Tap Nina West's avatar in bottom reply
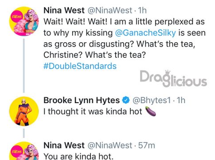Image resolution: width=215 pixels, height=160 pixels. 24,151
